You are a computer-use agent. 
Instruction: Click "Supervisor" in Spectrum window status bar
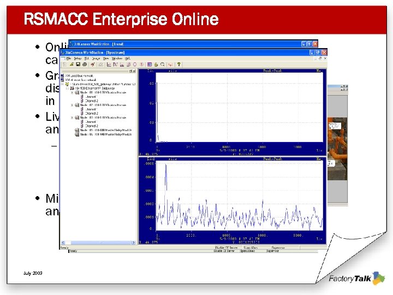(x=278, y=247)
